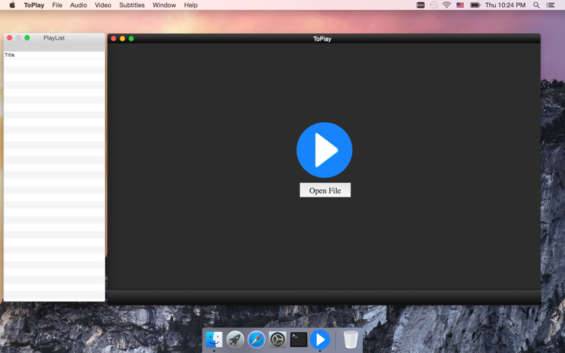Click the Time Machine menu bar icon
The height and width of the screenshot is (353, 565).
(x=434, y=5)
